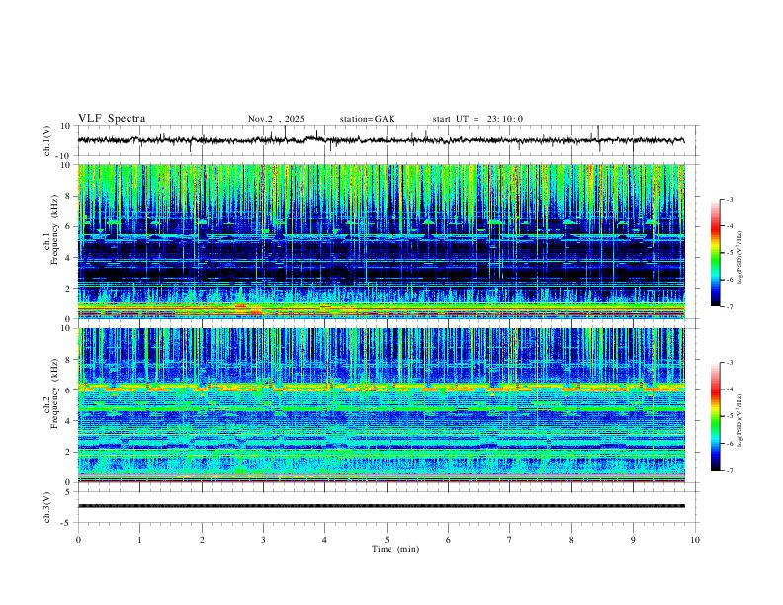Click the "8" tick on the time axis
This screenshot has height=605, width=783.
[571, 540]
